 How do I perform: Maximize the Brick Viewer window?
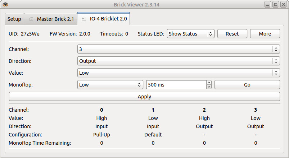coord(275,5)
